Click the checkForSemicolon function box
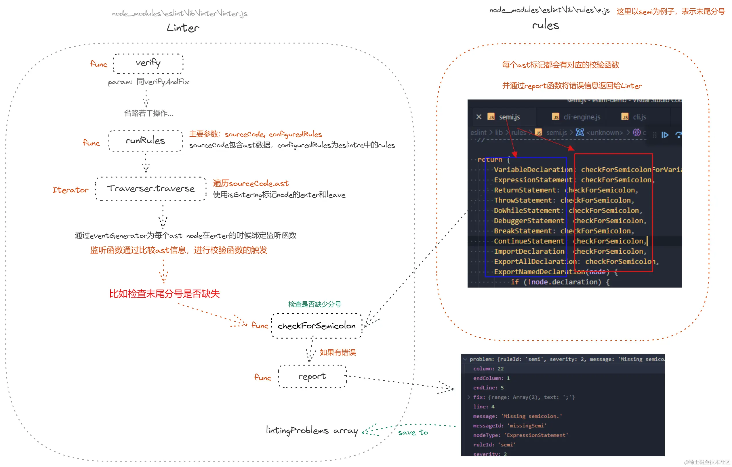This screenshot has width=732, height=467. (x=317, y=326)
